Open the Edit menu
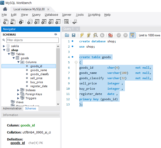Viewport: 161px width, 148px height. coord(14,15)
